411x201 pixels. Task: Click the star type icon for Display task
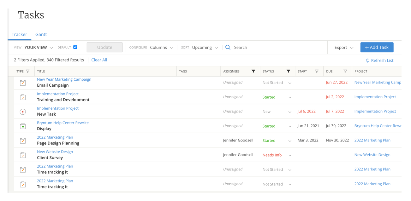tap(23, 126)
